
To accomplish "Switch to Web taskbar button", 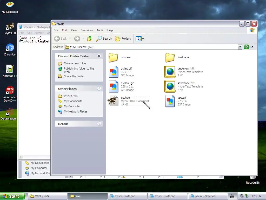I will point(88,196).
